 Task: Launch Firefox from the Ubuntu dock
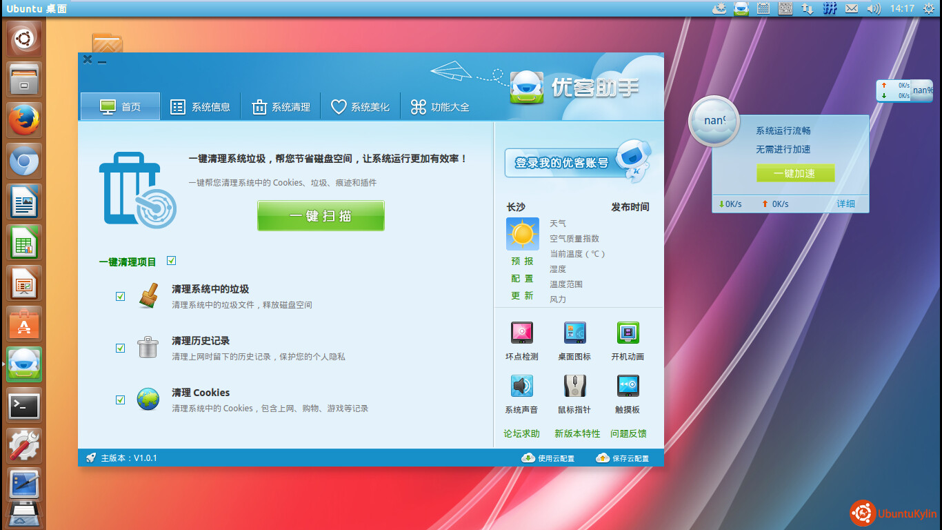[x=24, y=121]
